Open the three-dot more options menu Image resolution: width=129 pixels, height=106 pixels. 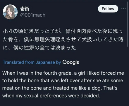pos(123,9)
